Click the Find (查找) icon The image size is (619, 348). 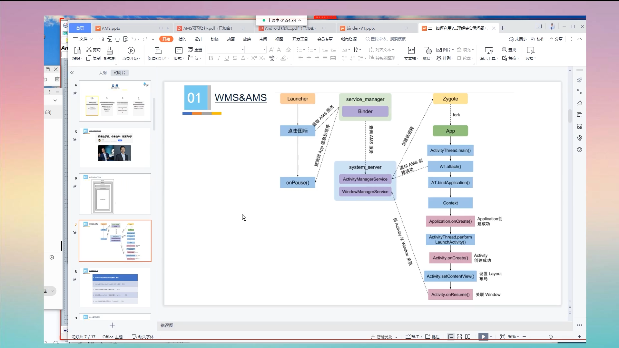(505, 50)
